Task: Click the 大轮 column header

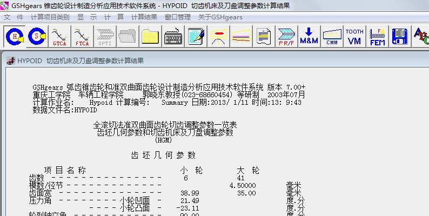Action: 248,171
